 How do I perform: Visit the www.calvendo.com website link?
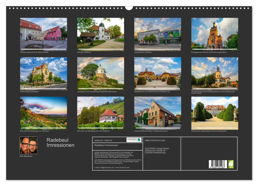pos(122,167)
